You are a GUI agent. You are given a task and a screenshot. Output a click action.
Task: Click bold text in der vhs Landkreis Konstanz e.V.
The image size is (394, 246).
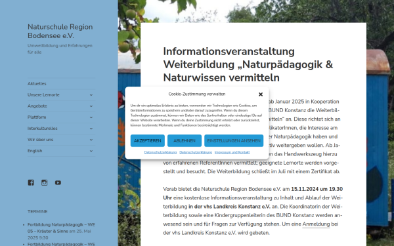tap(229, 207)
